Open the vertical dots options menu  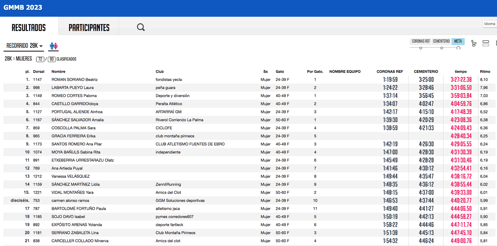coord(496,43)
